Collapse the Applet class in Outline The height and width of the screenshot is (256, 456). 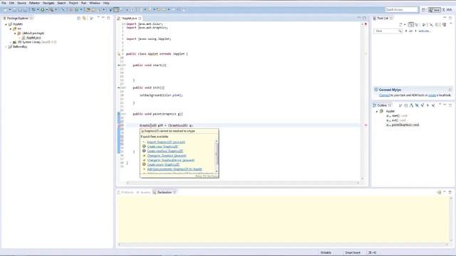377,112
